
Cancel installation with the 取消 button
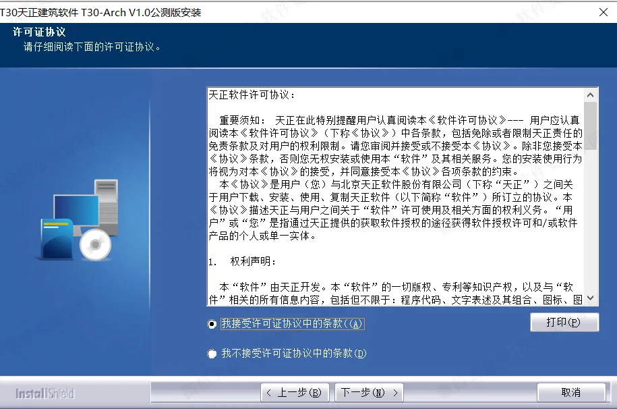571,392
